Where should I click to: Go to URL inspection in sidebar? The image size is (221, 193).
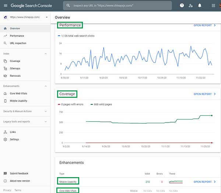coord(18,43)
